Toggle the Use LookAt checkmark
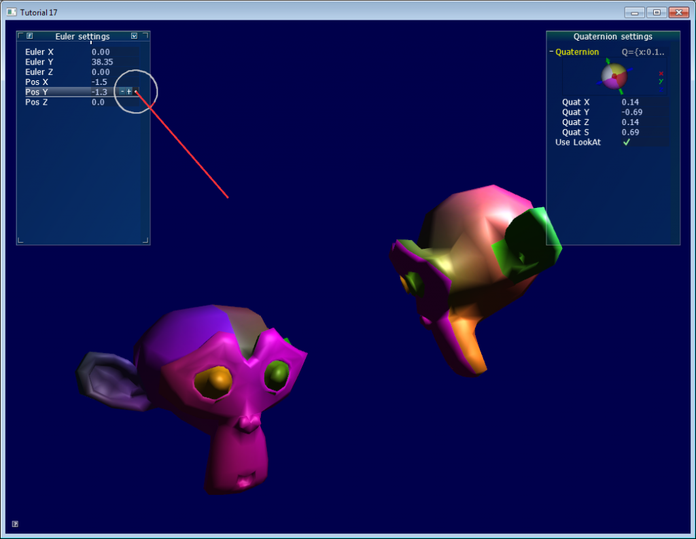Viewport: 696px width, 539px height. click(627, 142)
